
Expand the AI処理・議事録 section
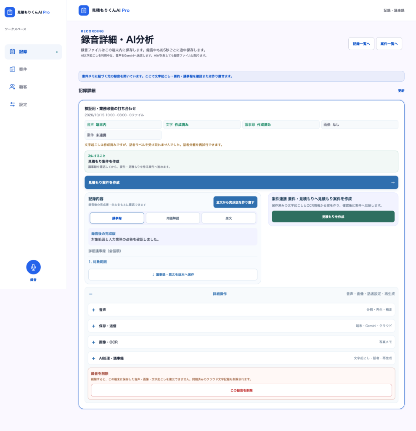click(x=93, y=359)
